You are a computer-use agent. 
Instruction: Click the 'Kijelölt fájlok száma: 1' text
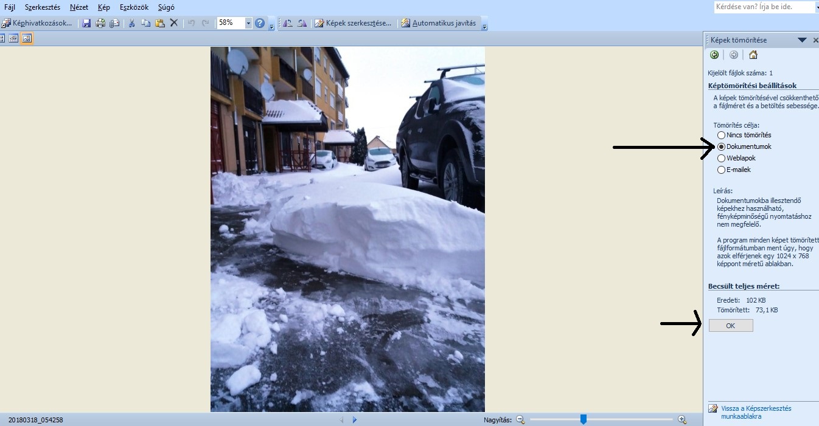(739, 72)
